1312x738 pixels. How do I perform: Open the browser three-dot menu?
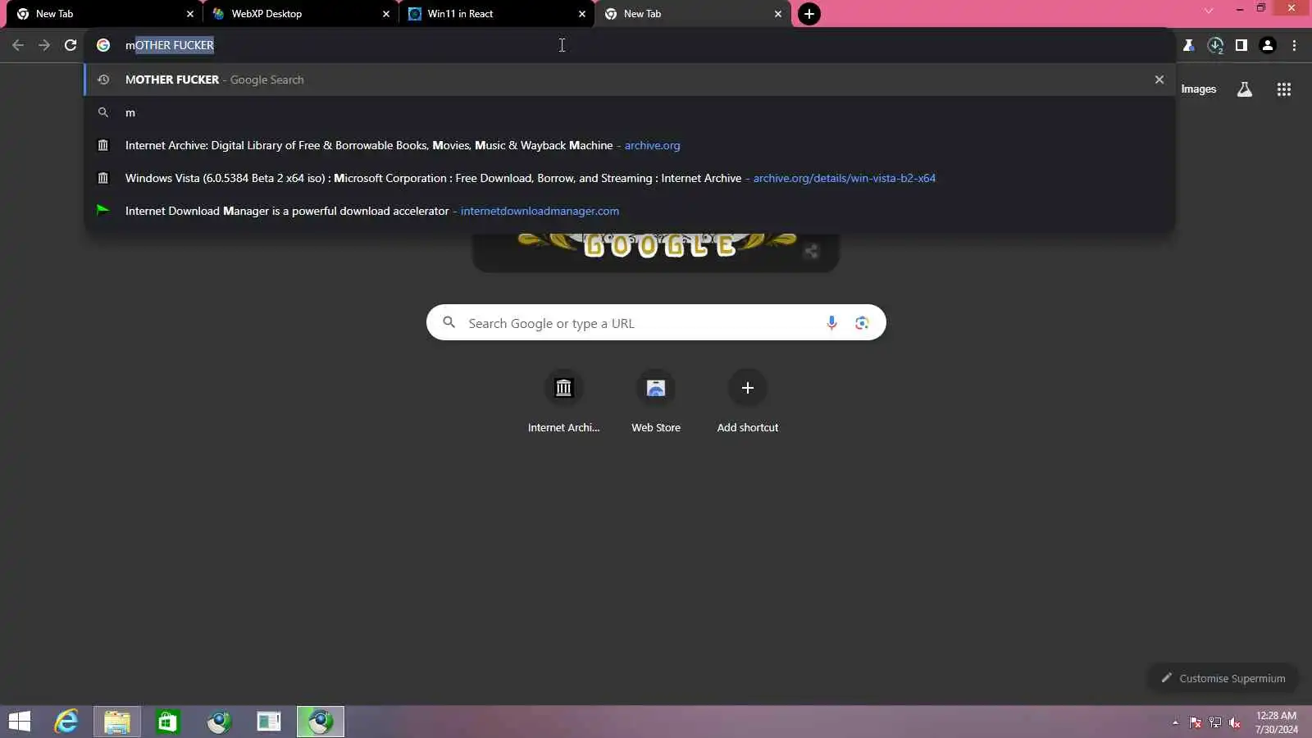click(x=1294, y=45)
